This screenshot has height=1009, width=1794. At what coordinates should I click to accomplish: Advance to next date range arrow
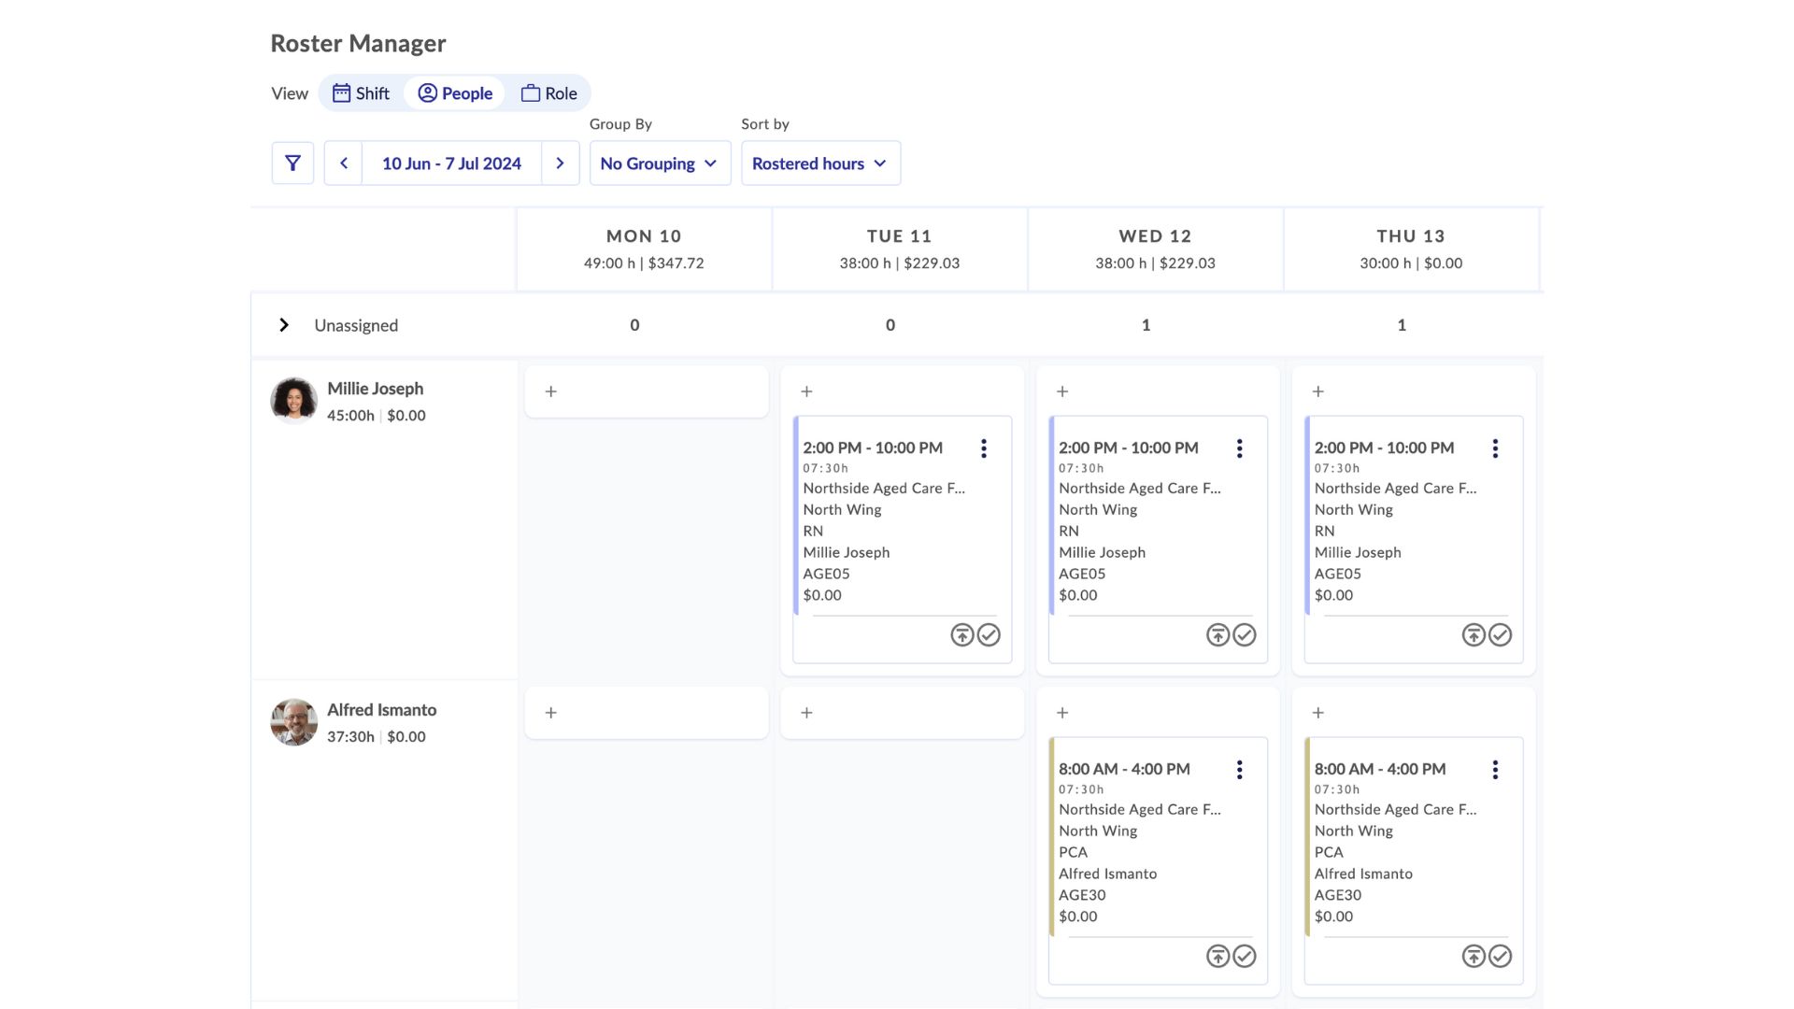[560, 163]
